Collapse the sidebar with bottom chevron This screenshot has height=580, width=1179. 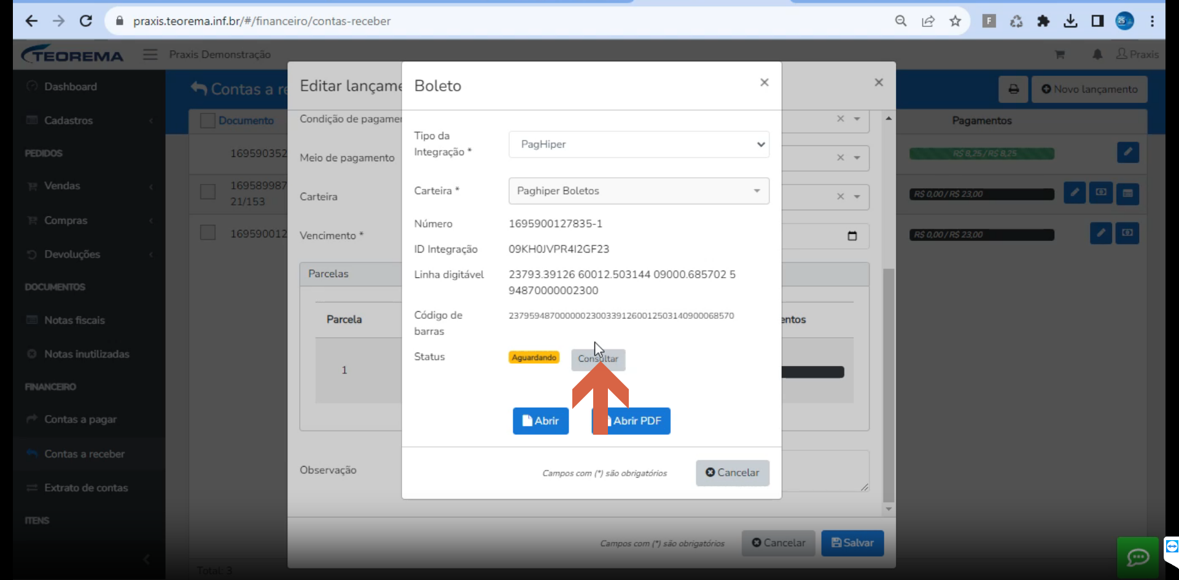coord(146,559)
